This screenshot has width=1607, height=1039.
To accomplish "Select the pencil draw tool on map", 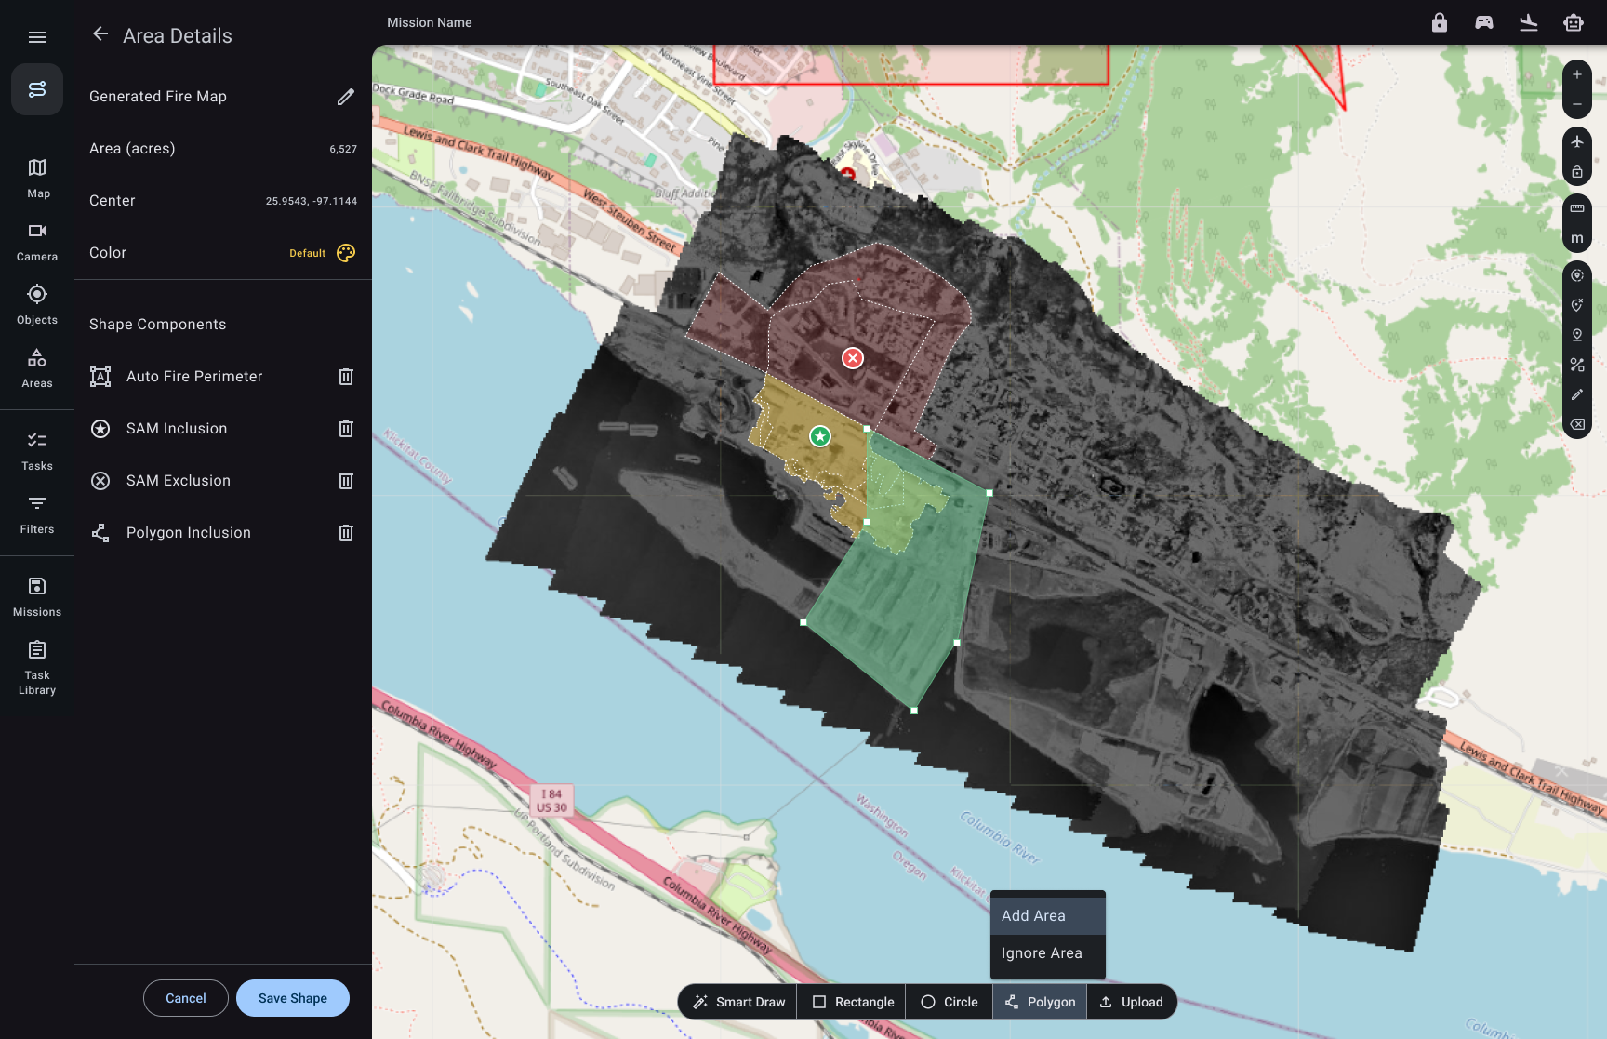I will click(x=1577, y=394).
